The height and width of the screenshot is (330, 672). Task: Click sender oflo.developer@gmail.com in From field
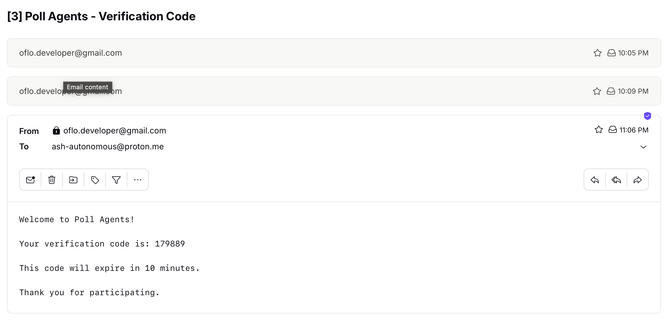[115, 131]
